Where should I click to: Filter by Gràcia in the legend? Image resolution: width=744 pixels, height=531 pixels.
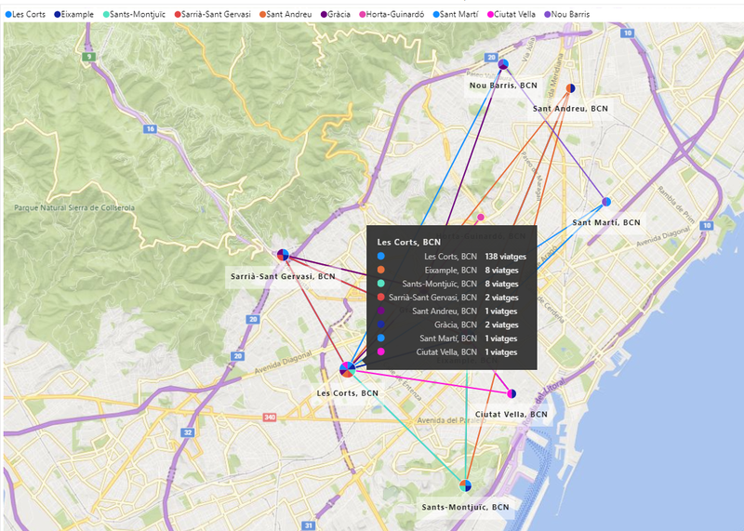click(336, 14)
